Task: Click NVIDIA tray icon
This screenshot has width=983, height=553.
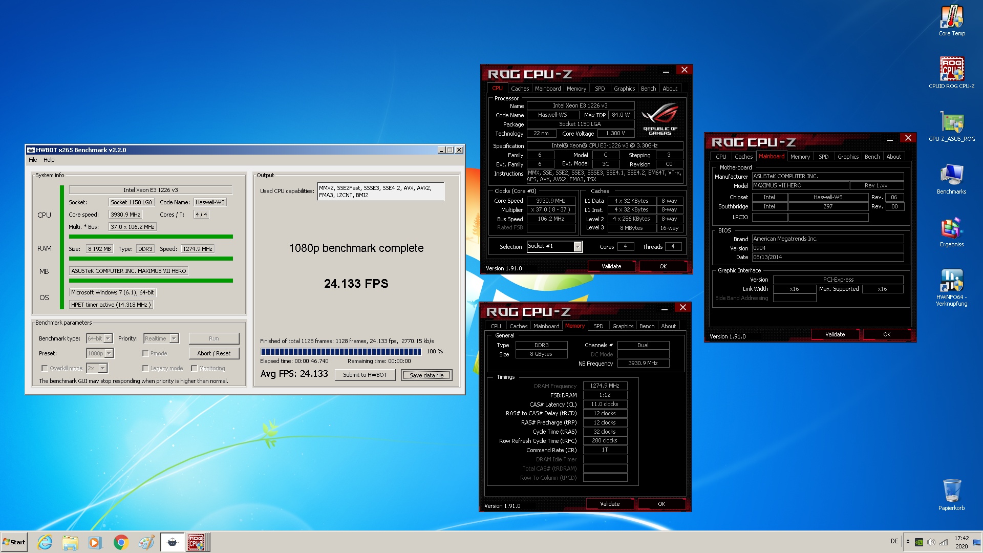Action: 919,542
